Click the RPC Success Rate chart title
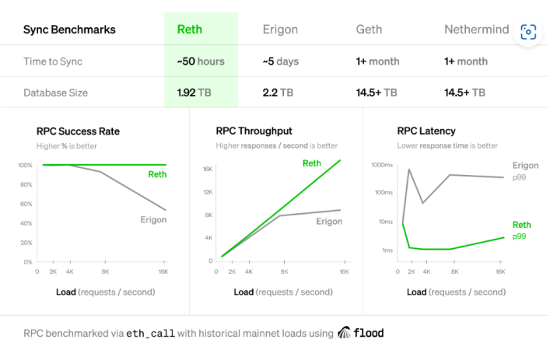557x350 pixels. click(78, 131)
